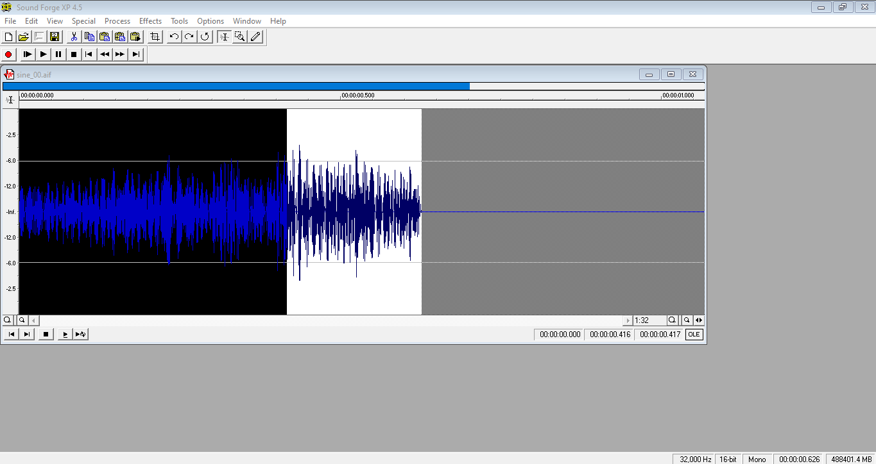Screen dimensions: 876x464
Task: Click Go to Start in data window
Action: tap(11, 334)
